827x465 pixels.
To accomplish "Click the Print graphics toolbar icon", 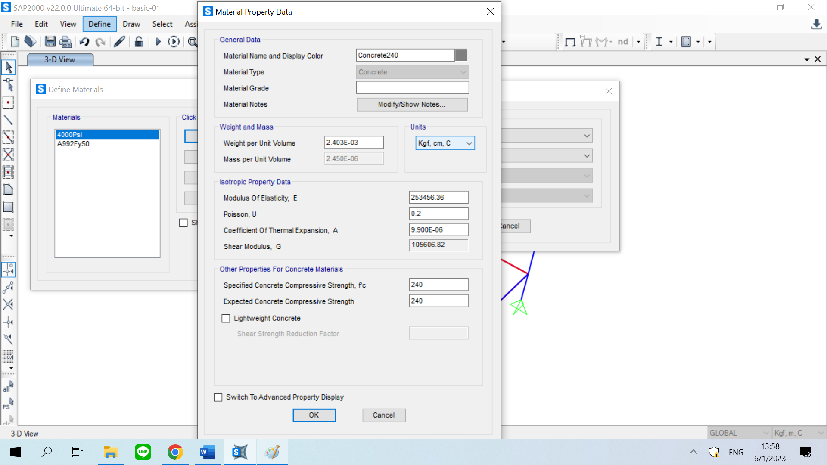I will 65,42.
